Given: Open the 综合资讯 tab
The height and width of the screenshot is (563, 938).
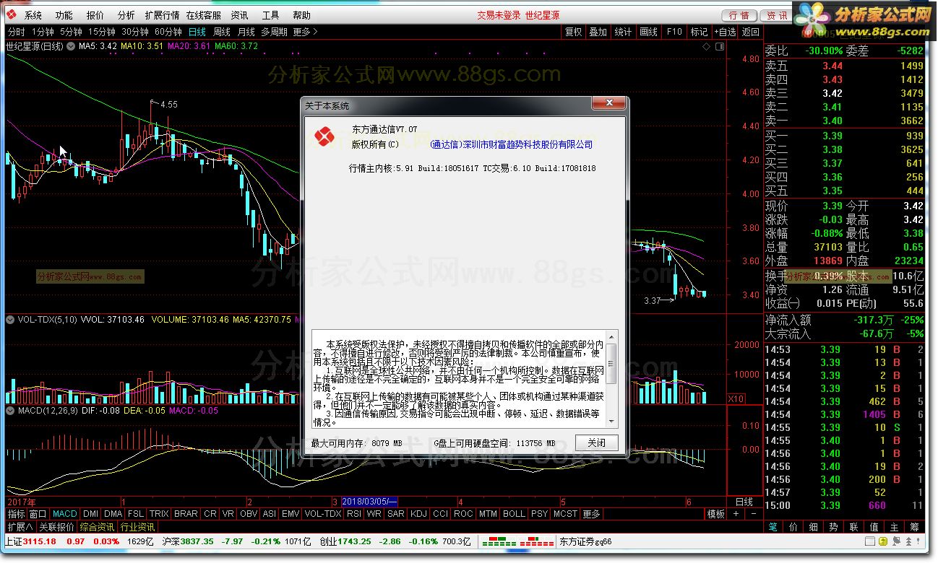Looking at the screenshot, I should pyautogui.click(x=98, y=527).
